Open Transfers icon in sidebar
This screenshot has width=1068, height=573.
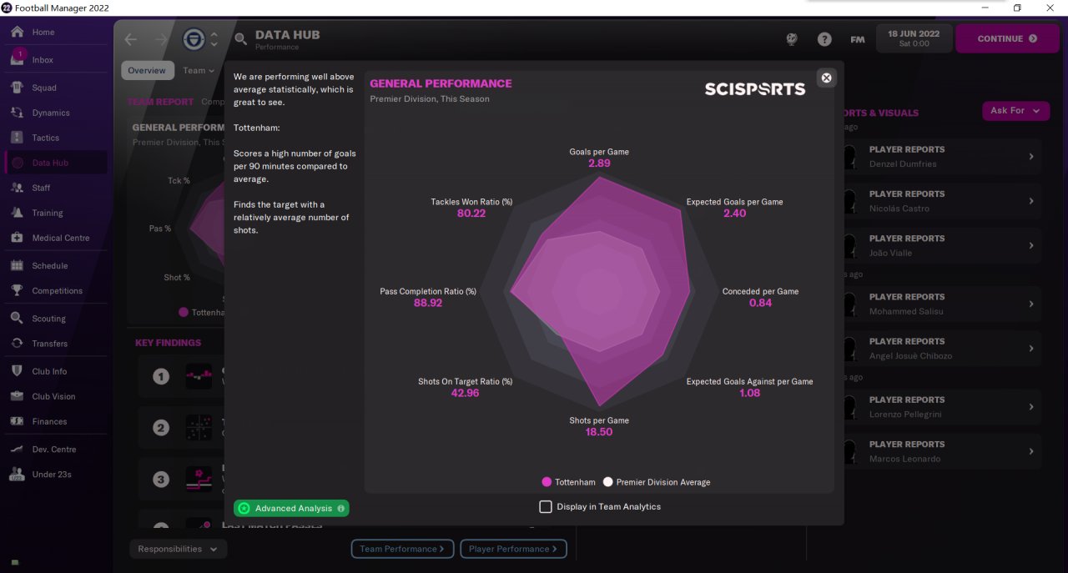tap(17, 343)
